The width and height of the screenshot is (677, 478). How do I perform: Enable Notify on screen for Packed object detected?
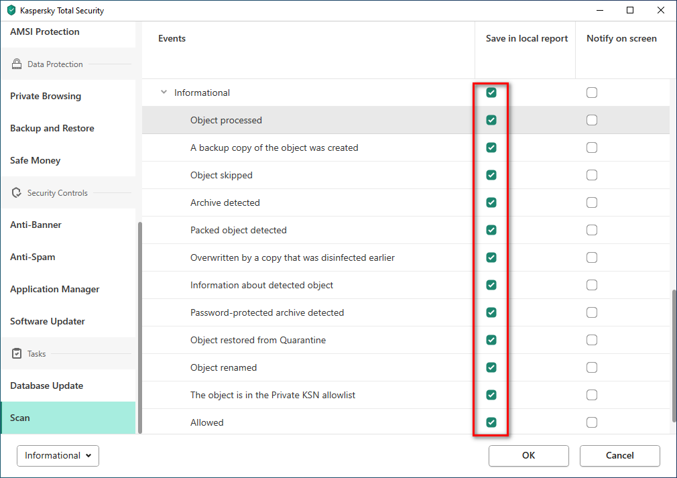tap(591, 230)
